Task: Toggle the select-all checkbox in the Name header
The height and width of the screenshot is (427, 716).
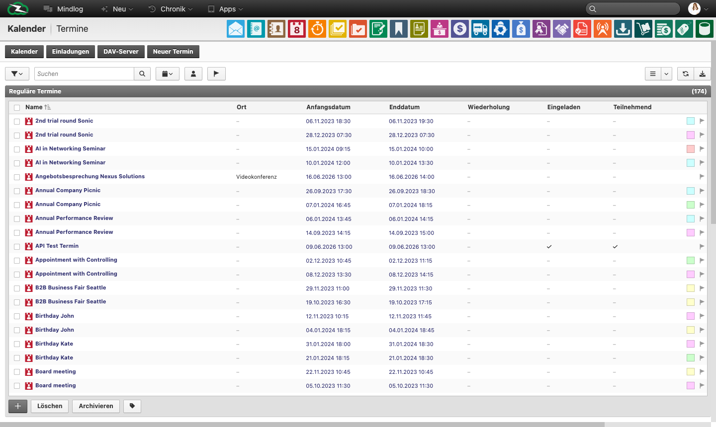Action: pos(17,107)
